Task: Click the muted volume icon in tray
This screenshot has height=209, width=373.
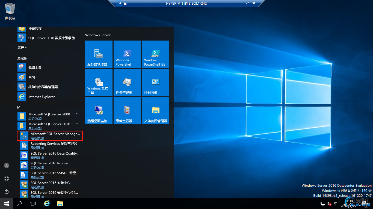Action: coord(329,204)
